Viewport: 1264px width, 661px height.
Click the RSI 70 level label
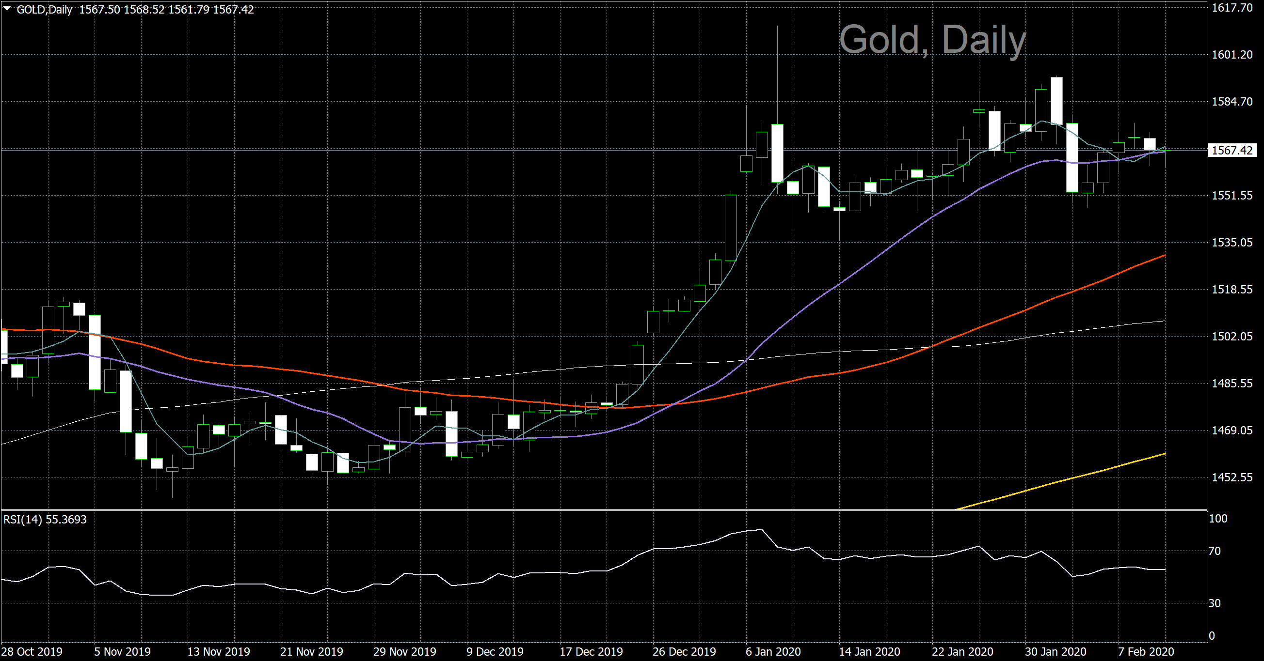click(1215, 551)
